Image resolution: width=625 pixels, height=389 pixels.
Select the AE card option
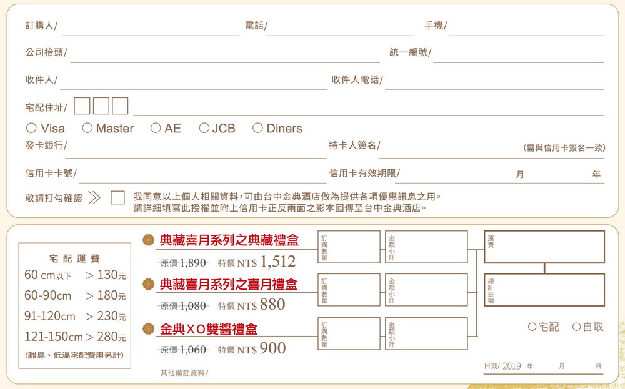pyautogui.click(x=156, y=128)
